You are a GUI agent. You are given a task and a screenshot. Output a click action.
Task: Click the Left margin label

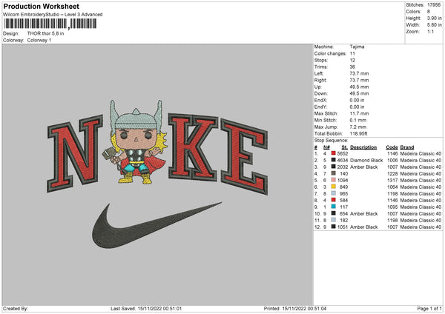[318, 73]
